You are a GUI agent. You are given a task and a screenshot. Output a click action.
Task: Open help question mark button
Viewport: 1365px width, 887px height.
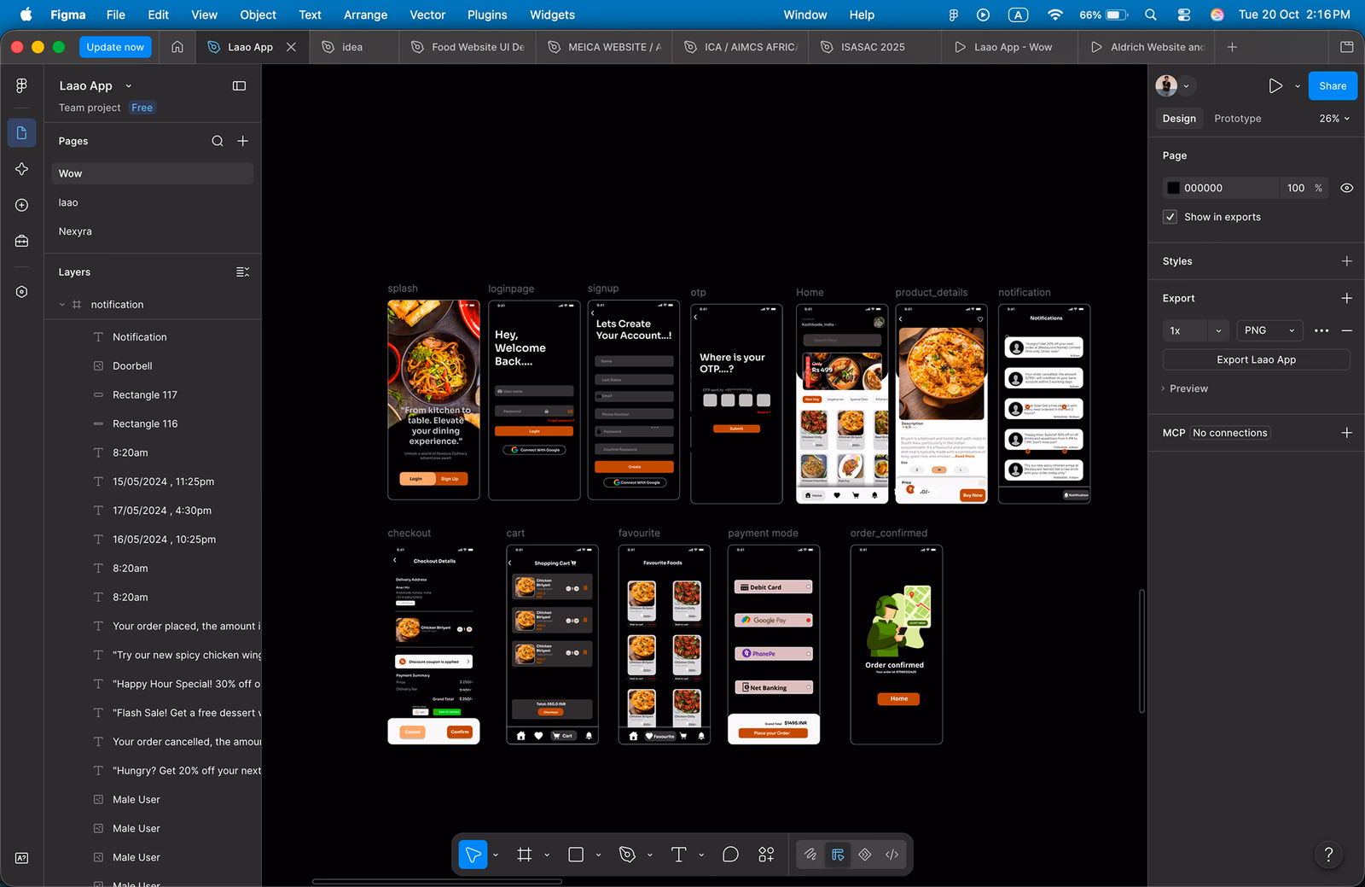(1328, 855)
